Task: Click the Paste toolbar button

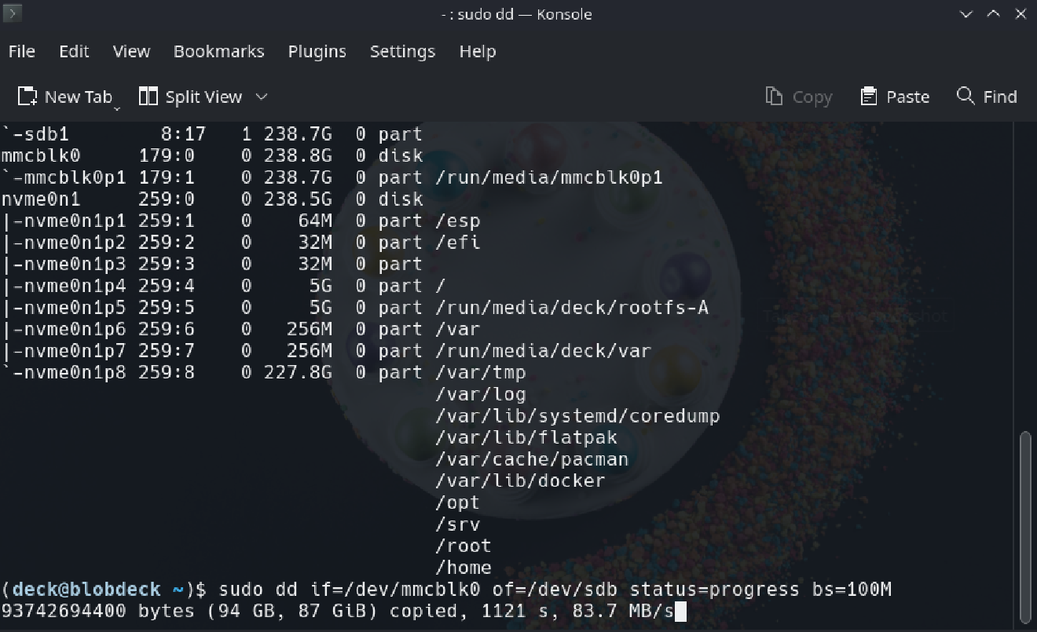Action: 896,96
